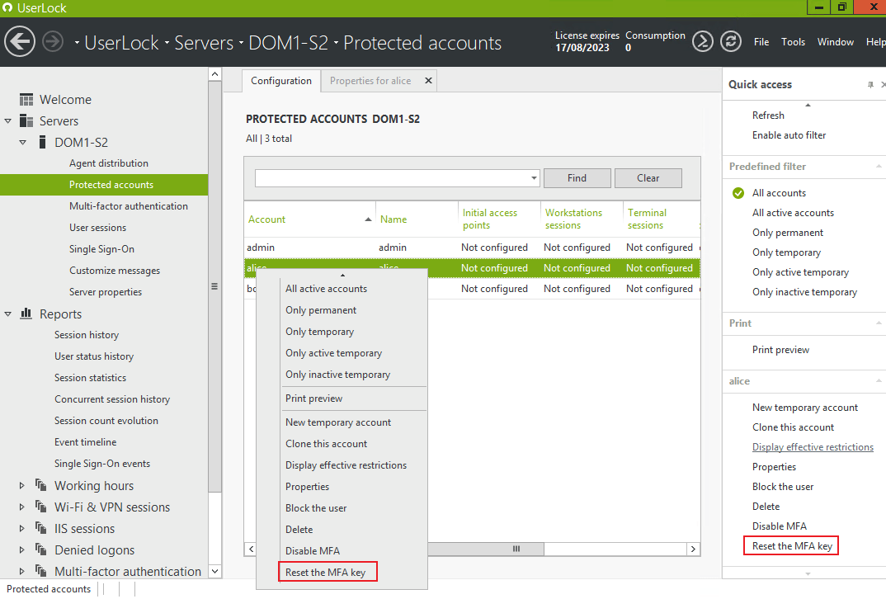This screenshot has height=599, width=886.
Task: Click the Wi-Fi & VPN sessions folder icon
Action: 41,507
